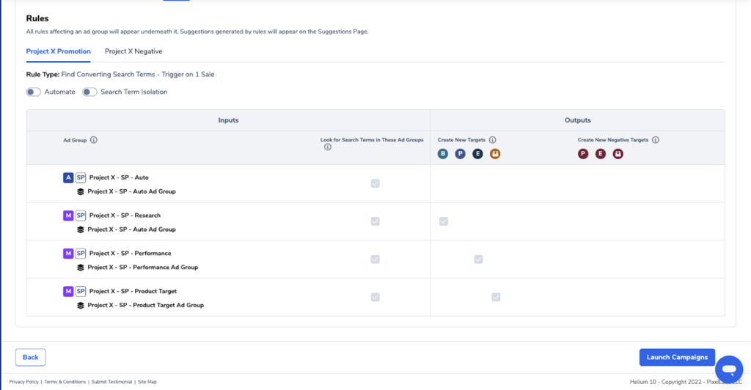Image resolution: width=751 pixels, height=390 pixels.
Task: Click the Create New Negative Targets info icon
Action: click(655, 140)
